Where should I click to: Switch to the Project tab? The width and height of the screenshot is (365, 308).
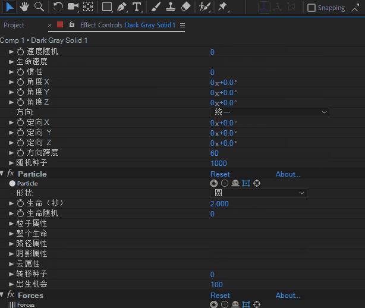(x=14, y=25)
